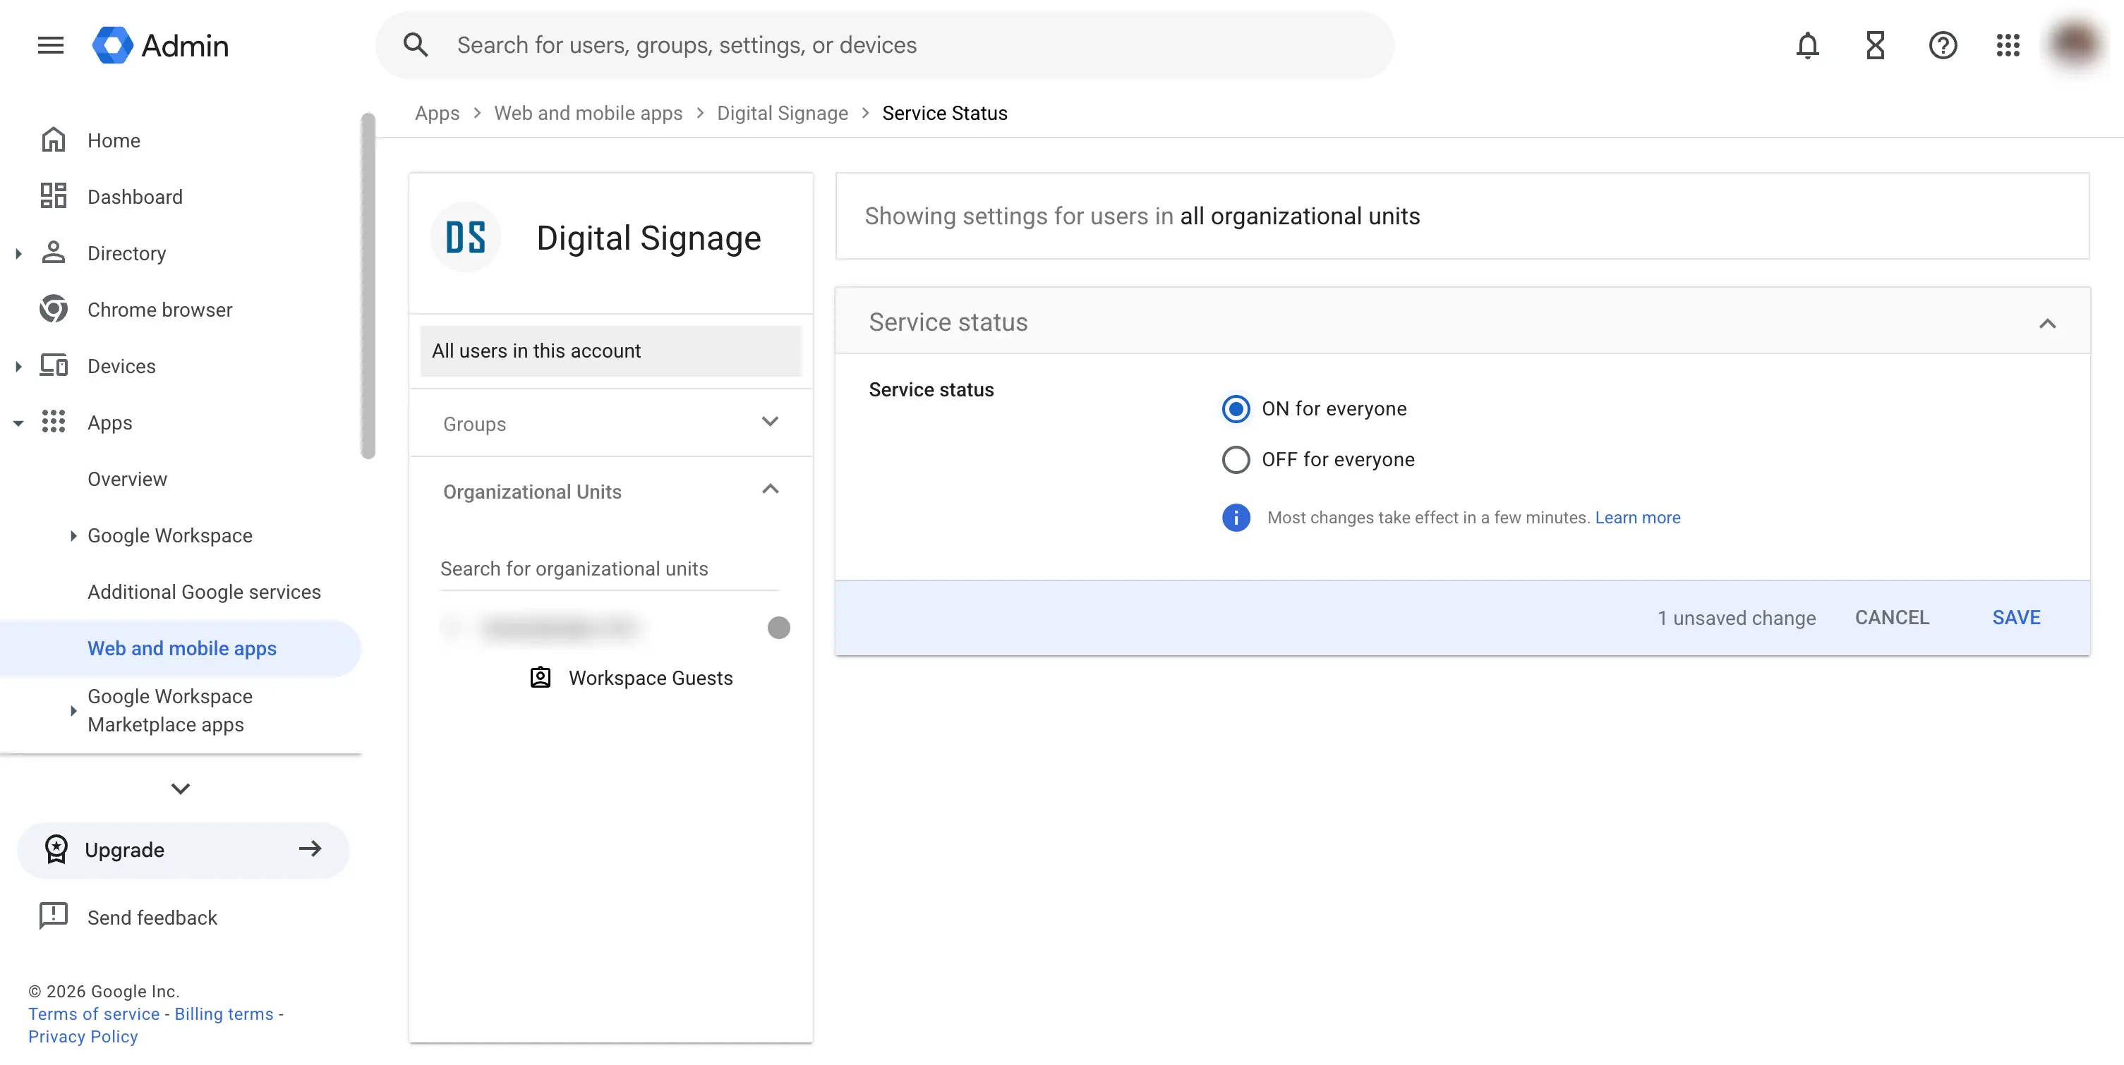
Task: Click the Dashboard icon in sidebar
Action: pyautogui.click(x=54, y=196)
